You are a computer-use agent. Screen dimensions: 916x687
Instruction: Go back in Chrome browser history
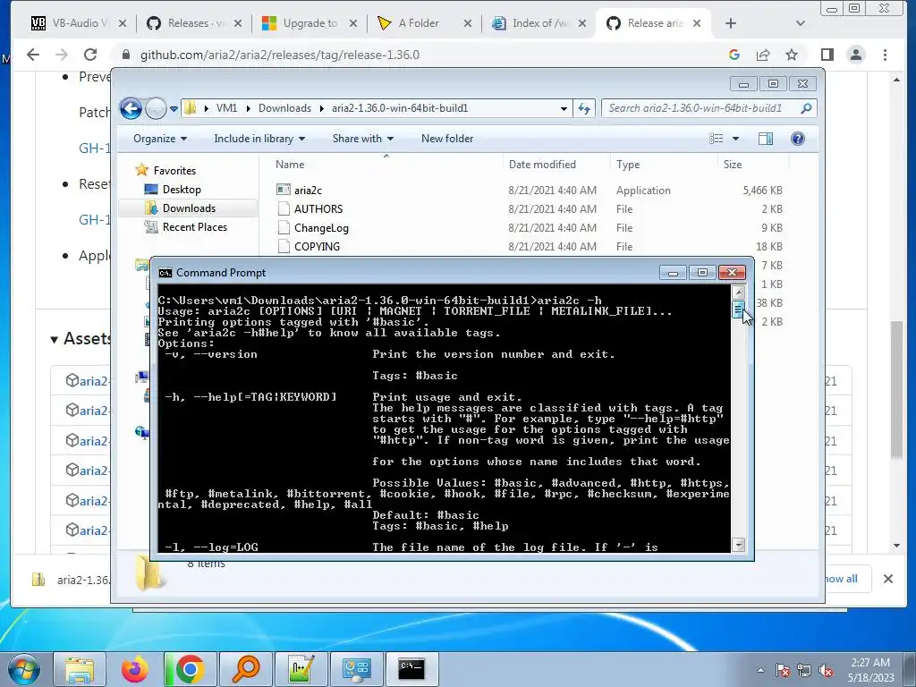click(x=33, y=55)
